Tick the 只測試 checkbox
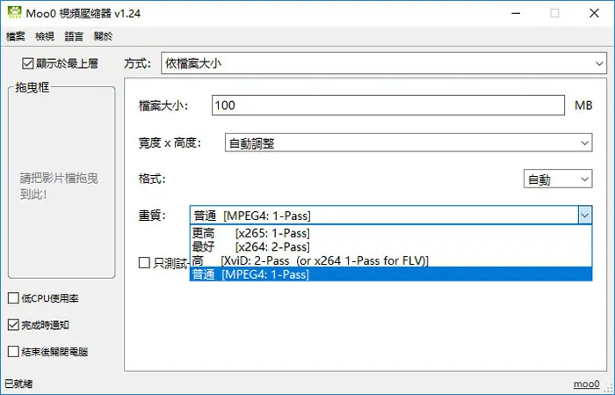615x395 pixels. (144, 263)
